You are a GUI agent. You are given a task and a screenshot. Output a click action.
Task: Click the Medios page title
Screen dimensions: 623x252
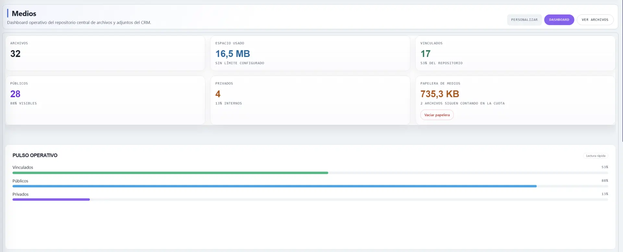point(24,14)
